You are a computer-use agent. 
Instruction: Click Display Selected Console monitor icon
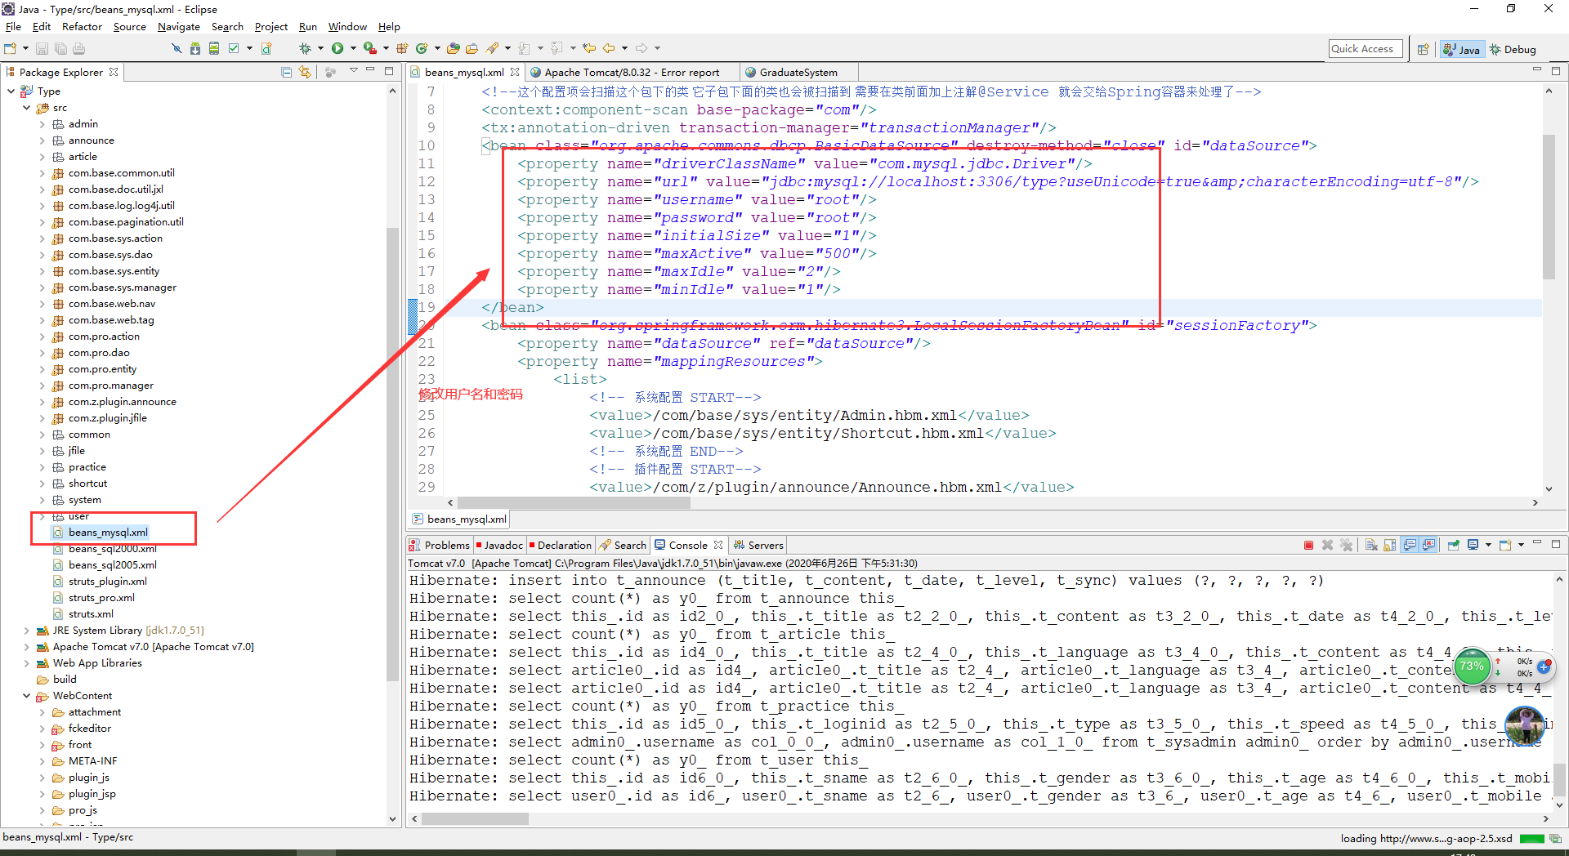coord(1473,545)
